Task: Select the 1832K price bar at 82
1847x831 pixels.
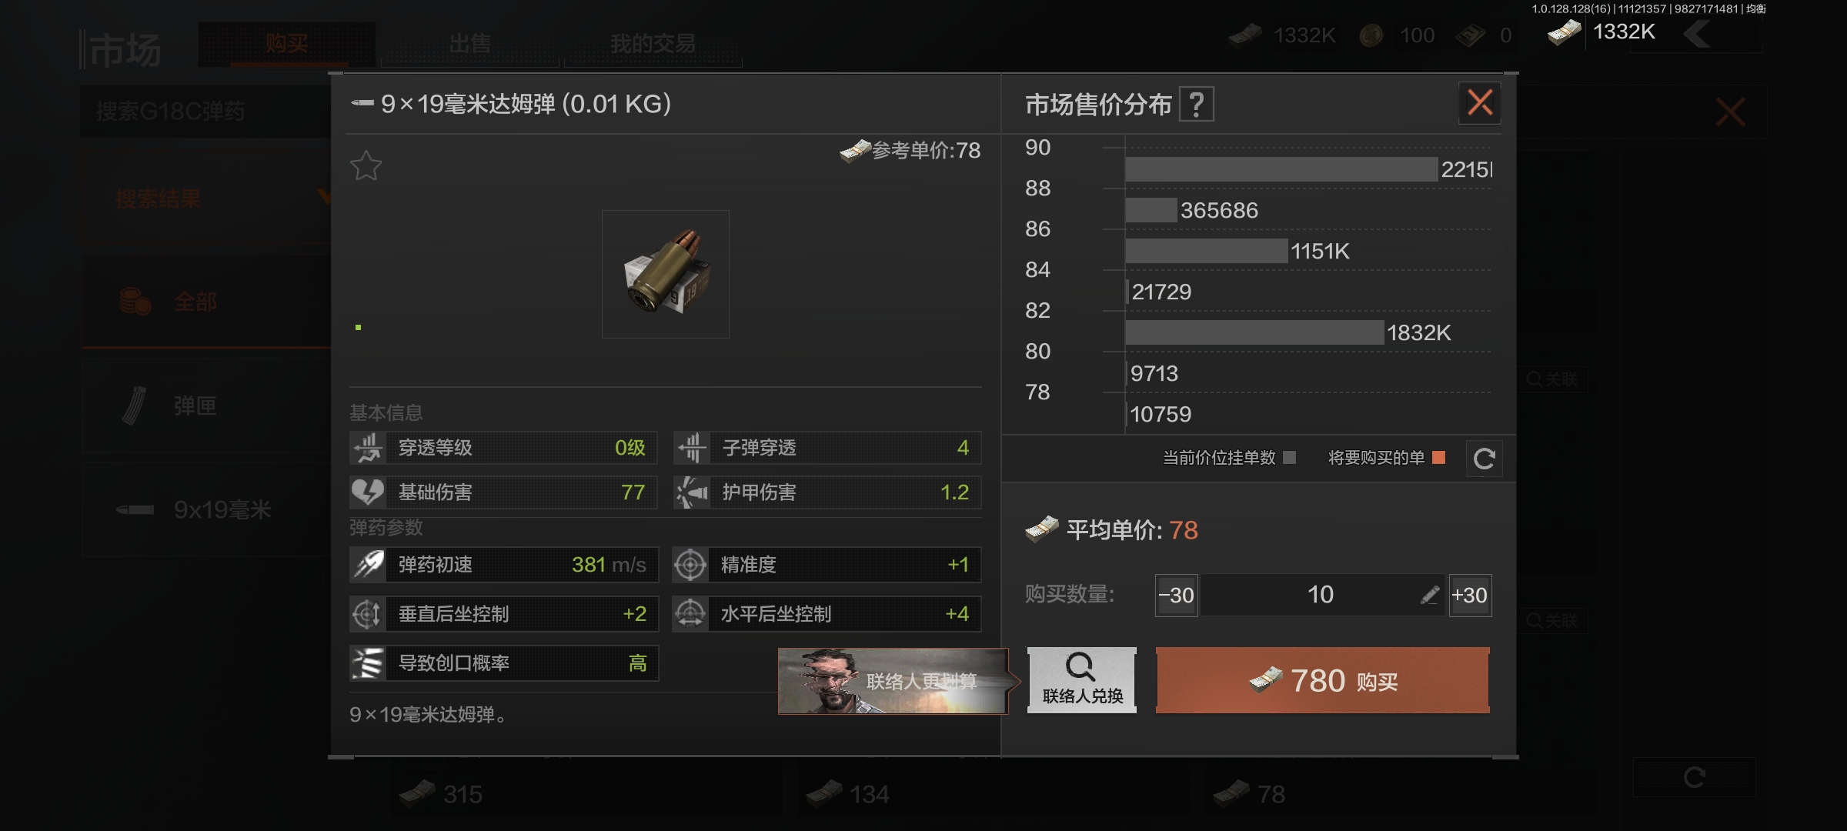Action: click(x=1254, y=332)
